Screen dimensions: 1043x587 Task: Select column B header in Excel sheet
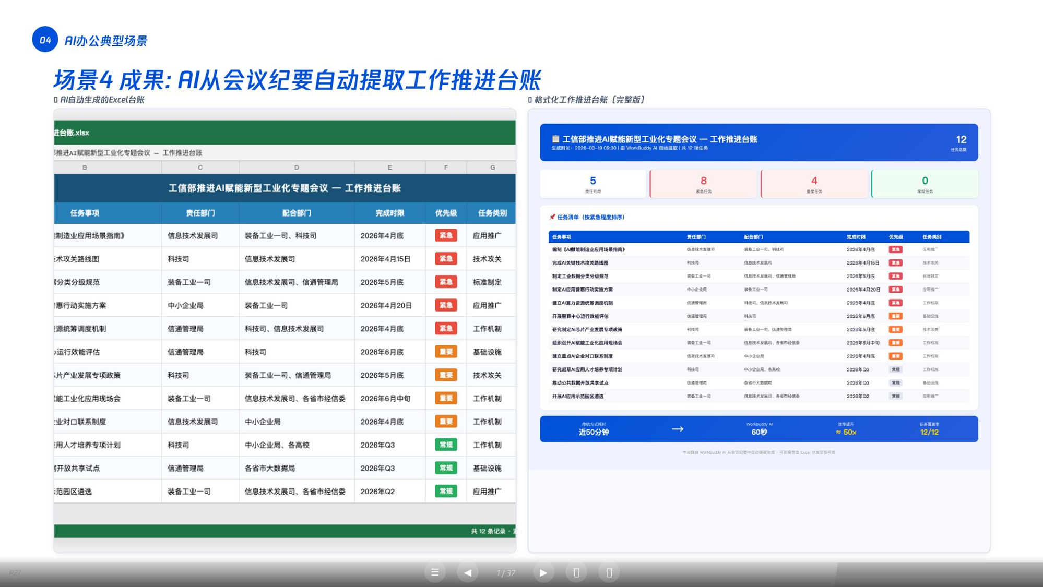[85, 167]
